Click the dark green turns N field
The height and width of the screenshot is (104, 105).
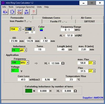tap(29, 91)
